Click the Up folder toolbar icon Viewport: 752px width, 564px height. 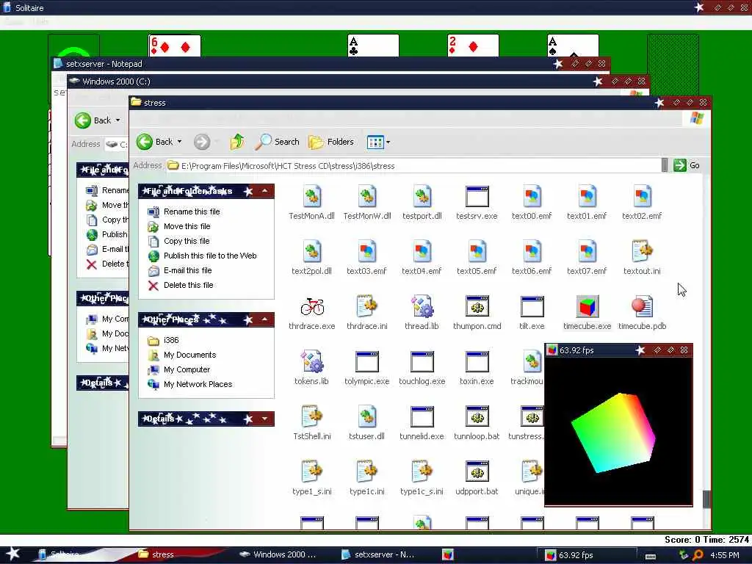pyautogui.click(x=237, y=142)
